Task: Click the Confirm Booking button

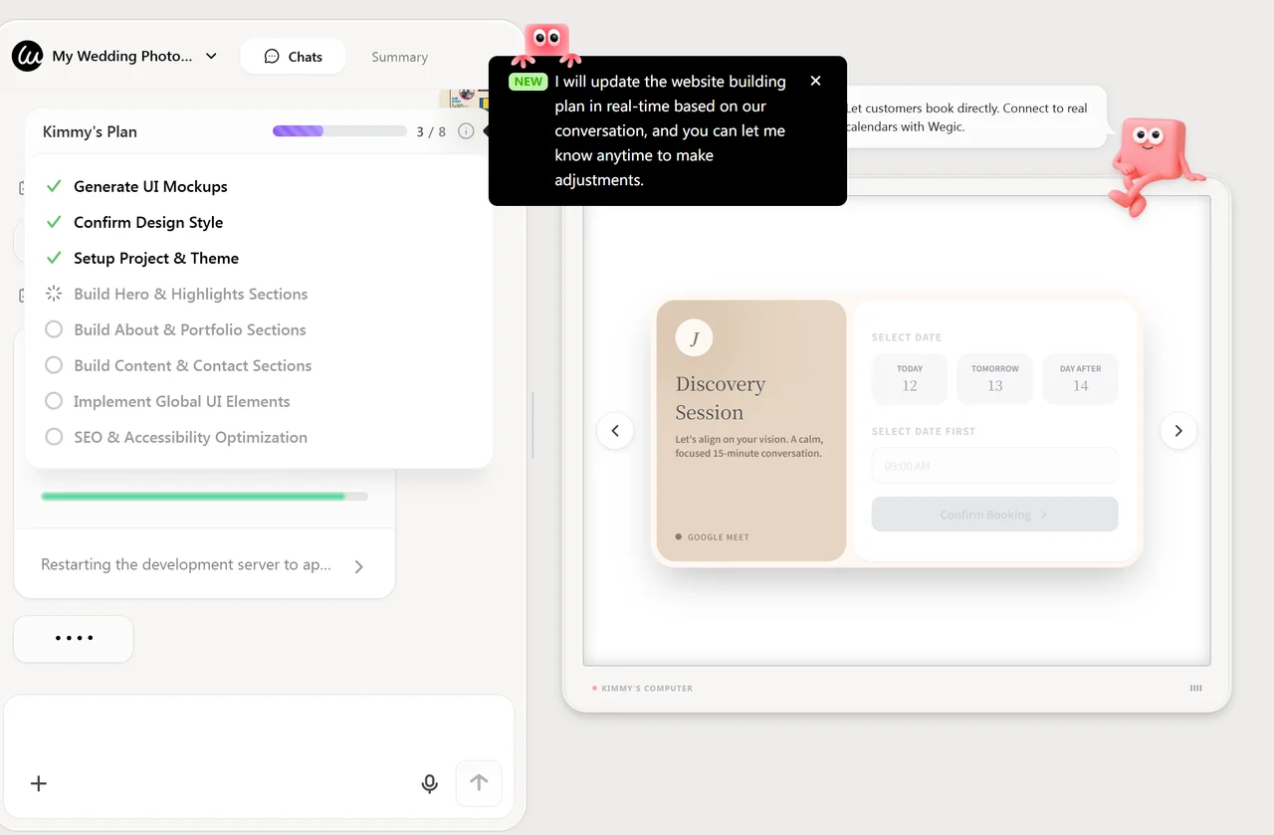Action: tap(994, 515)
